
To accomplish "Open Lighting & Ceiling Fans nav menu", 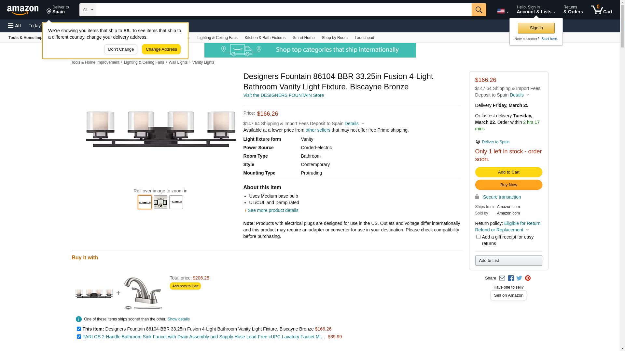I will pos(217,38).
